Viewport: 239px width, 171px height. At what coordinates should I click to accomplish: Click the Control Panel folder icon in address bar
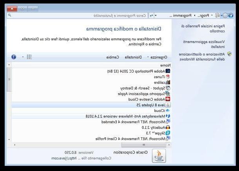tap(217, 15)
